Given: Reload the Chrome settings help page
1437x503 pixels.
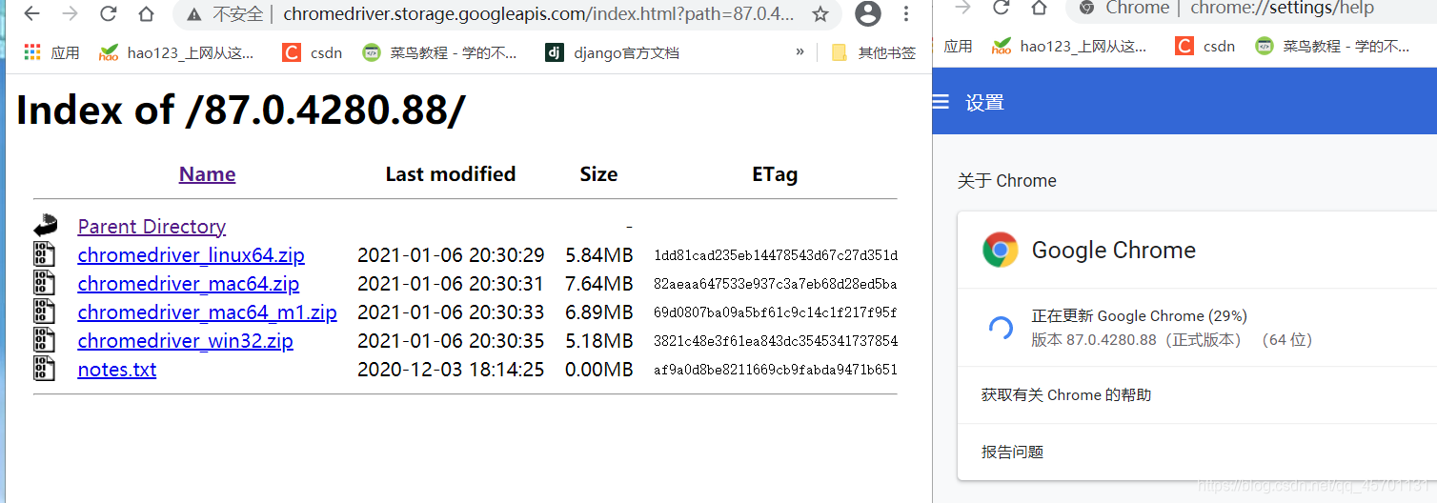Looking at the screenshot, I should 1001,7.
